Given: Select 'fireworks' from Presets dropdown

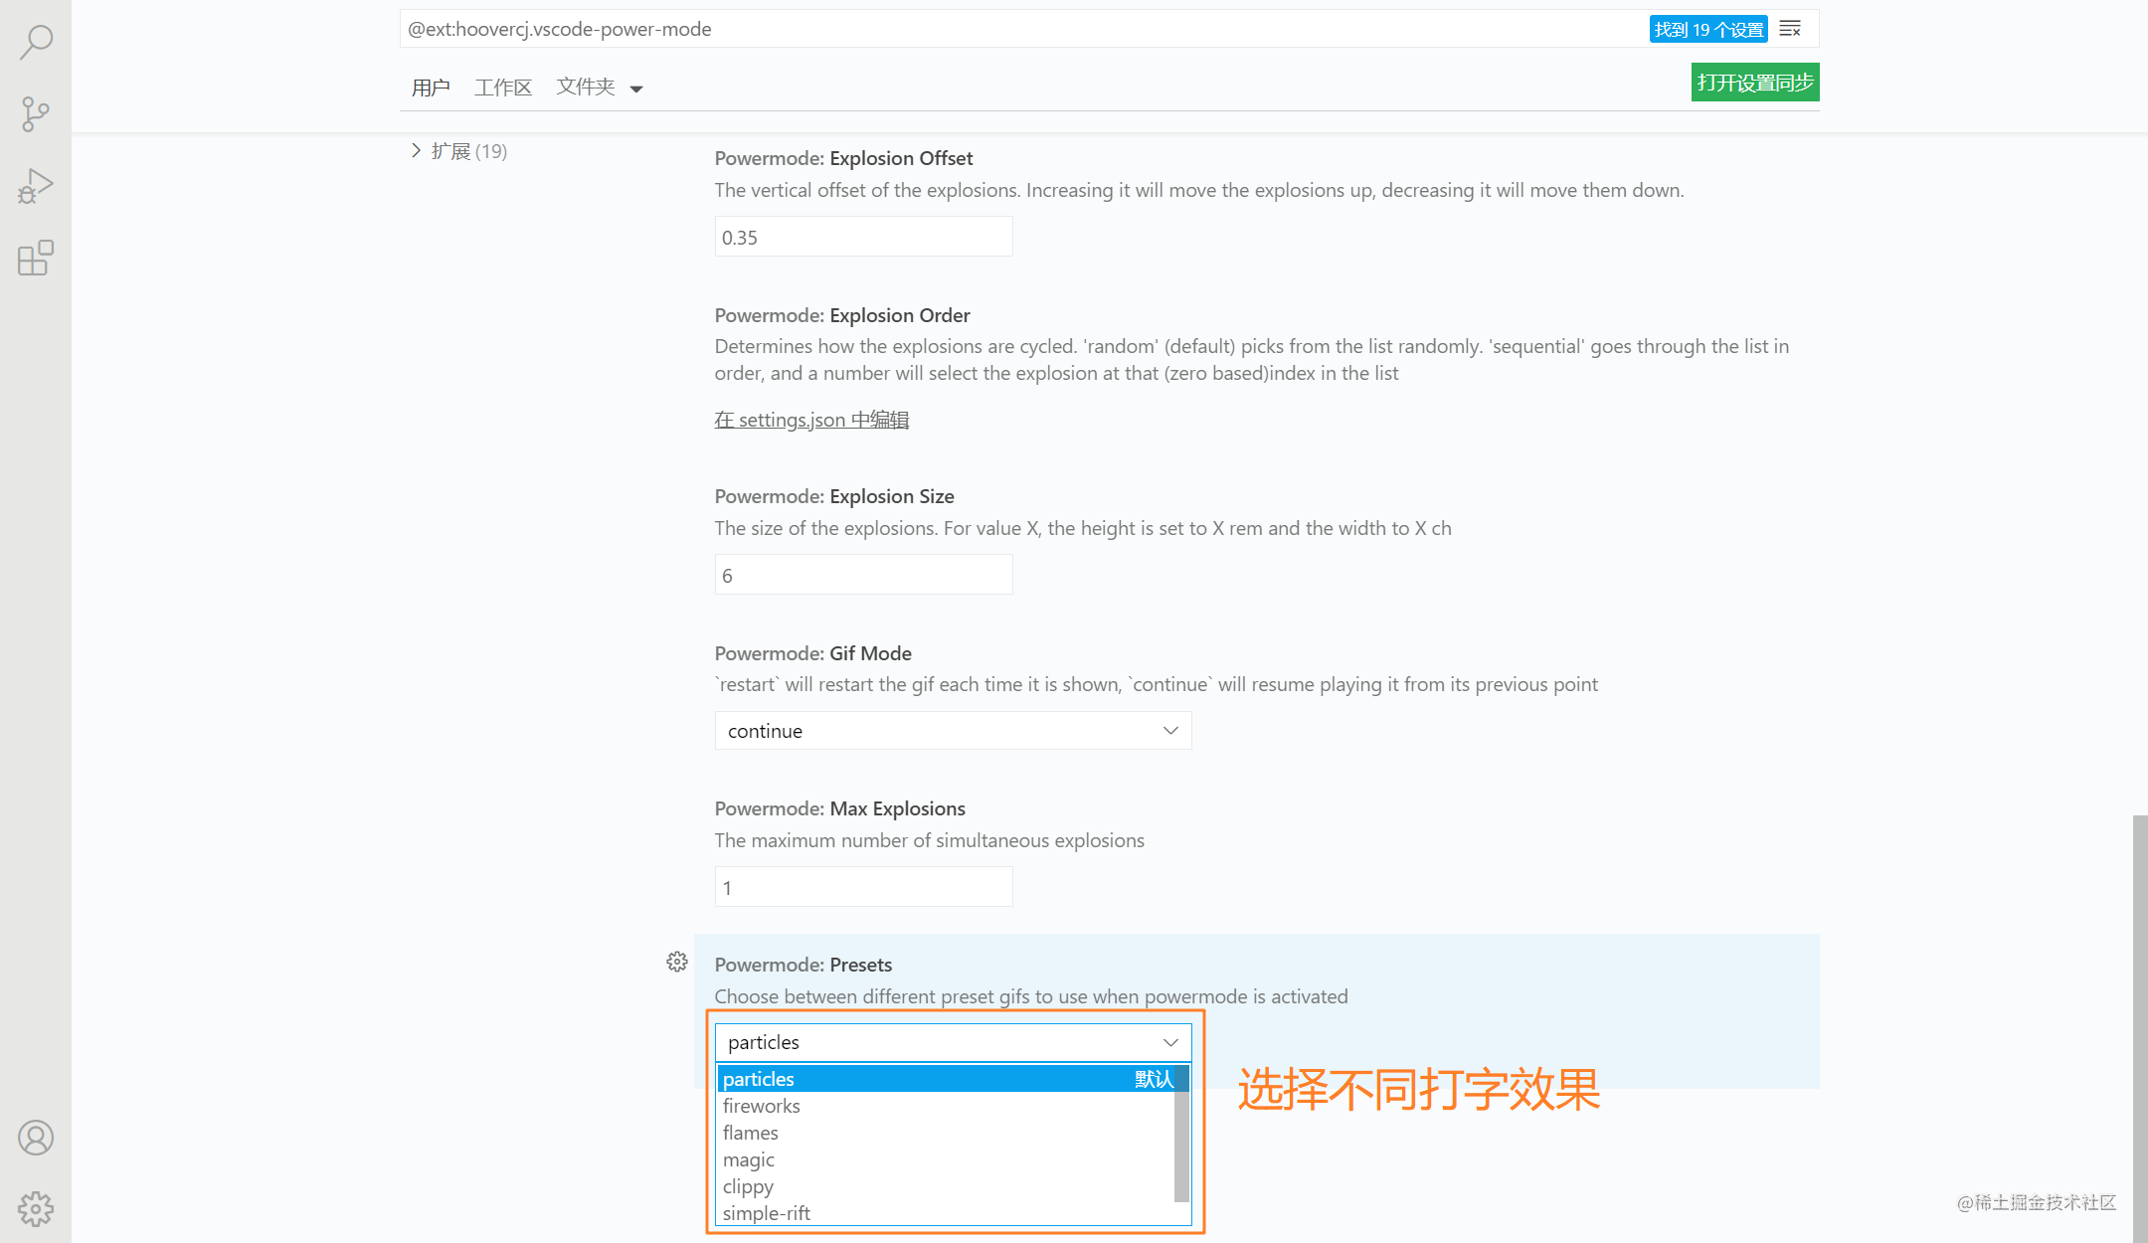Looking at the screenshot, I should [x=762, y=1106].
